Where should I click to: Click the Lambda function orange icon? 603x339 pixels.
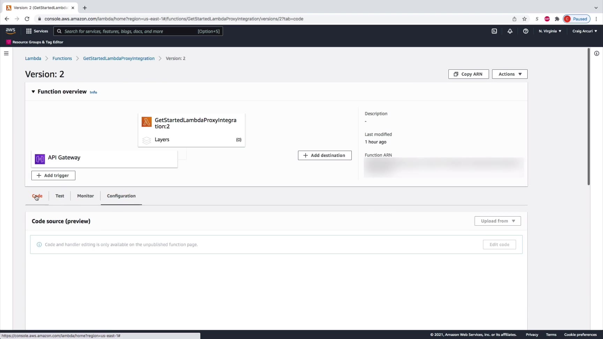point(147,122)
